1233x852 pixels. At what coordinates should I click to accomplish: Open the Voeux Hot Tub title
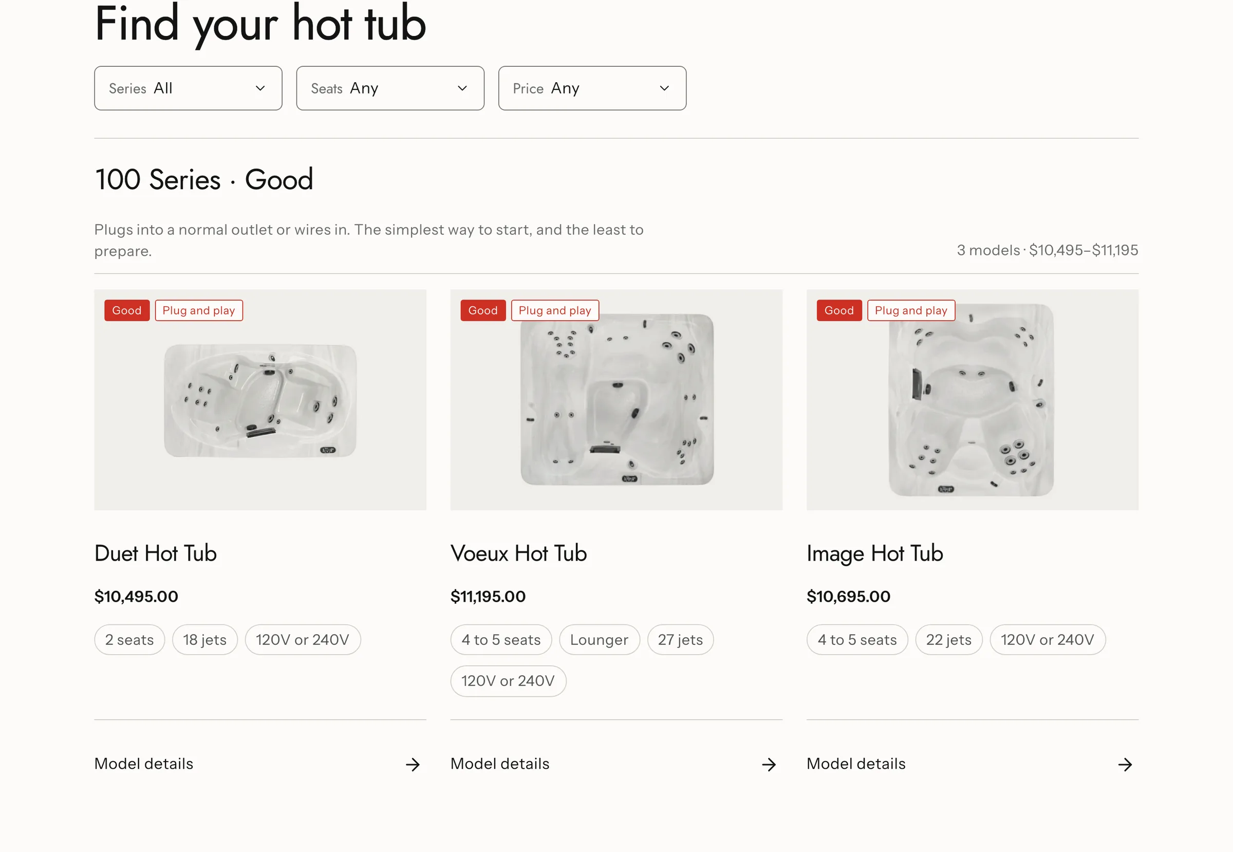tap(518, 553)
